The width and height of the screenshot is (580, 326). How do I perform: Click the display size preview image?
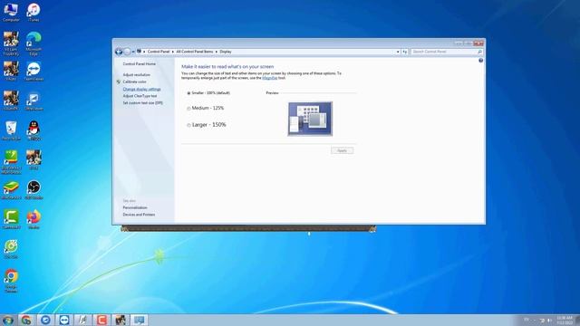(310, 119)
